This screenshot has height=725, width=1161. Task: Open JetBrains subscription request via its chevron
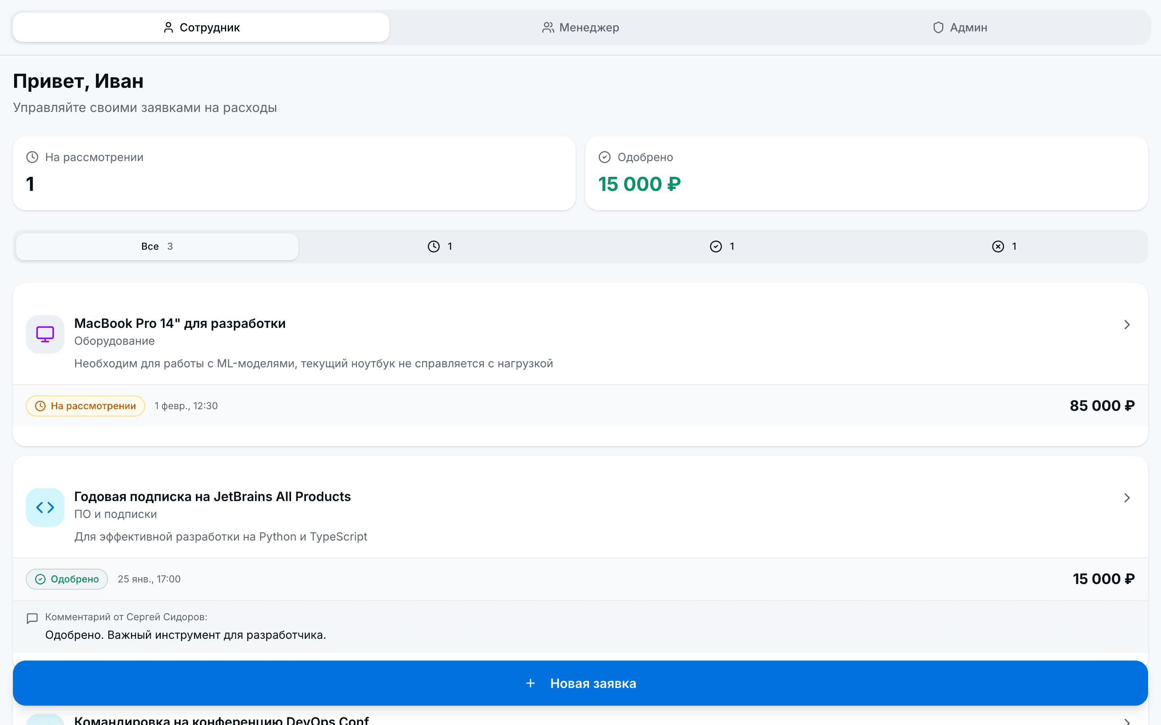point(1127,498)
